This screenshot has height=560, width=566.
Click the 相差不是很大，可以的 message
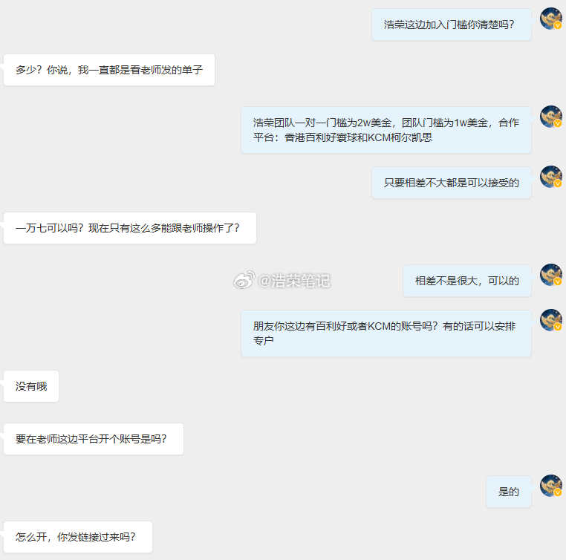466,281
